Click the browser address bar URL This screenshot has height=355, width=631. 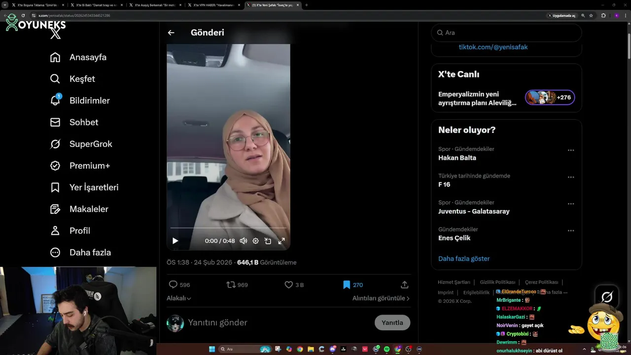click(x=74, y=15)
